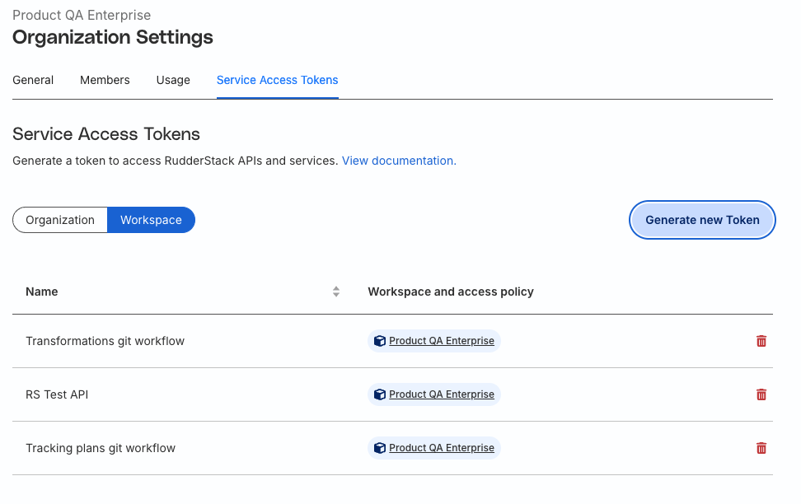
Task: Click workspace cube icon in RS Test API row
Action: click(x=380, y=394)
